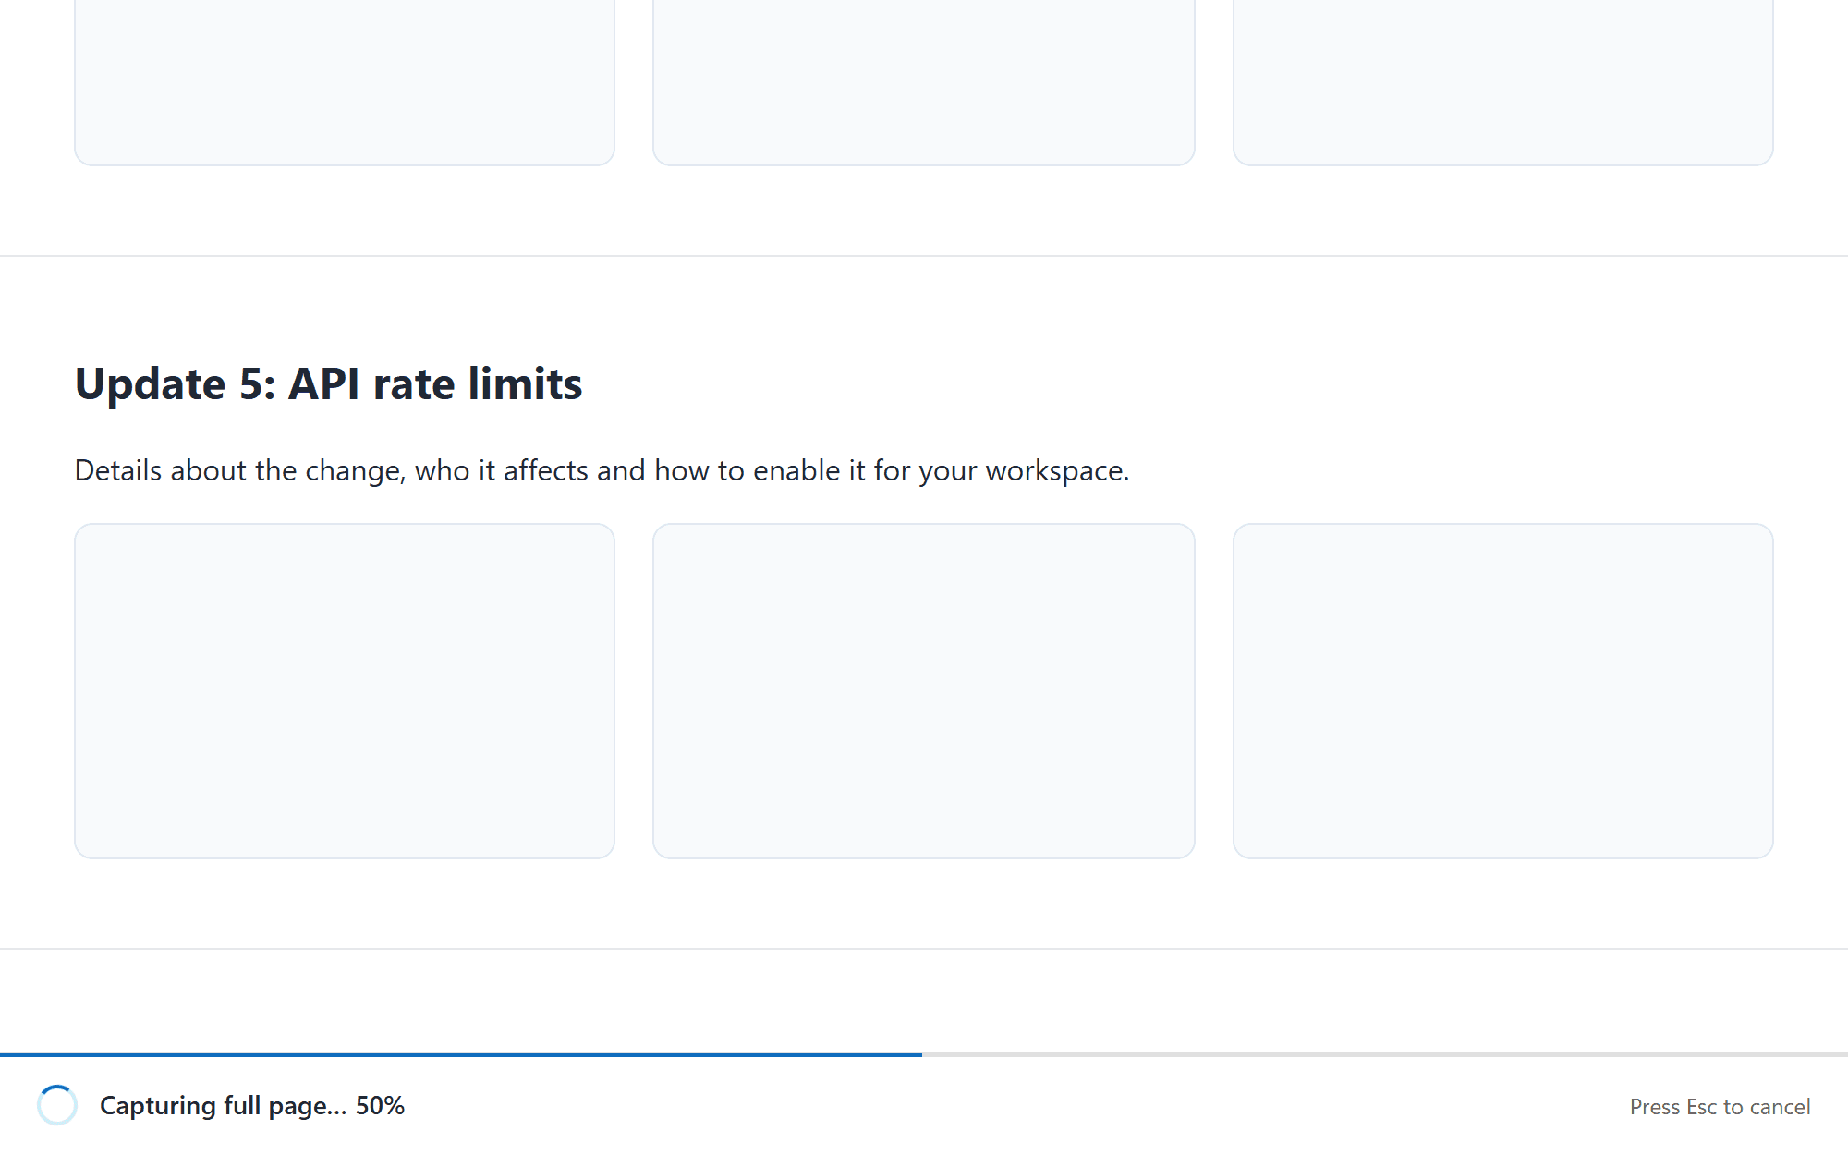Click the full page capture progress bar
1848x1155 pixels.
click(924, 1054)
